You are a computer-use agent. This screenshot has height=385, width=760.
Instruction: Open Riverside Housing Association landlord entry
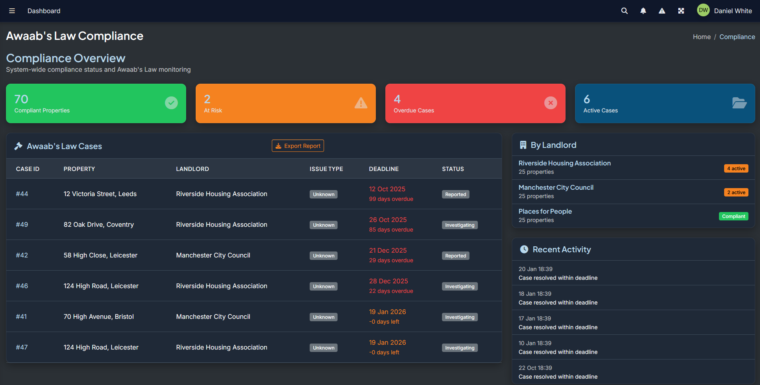[x=564, y=163]
